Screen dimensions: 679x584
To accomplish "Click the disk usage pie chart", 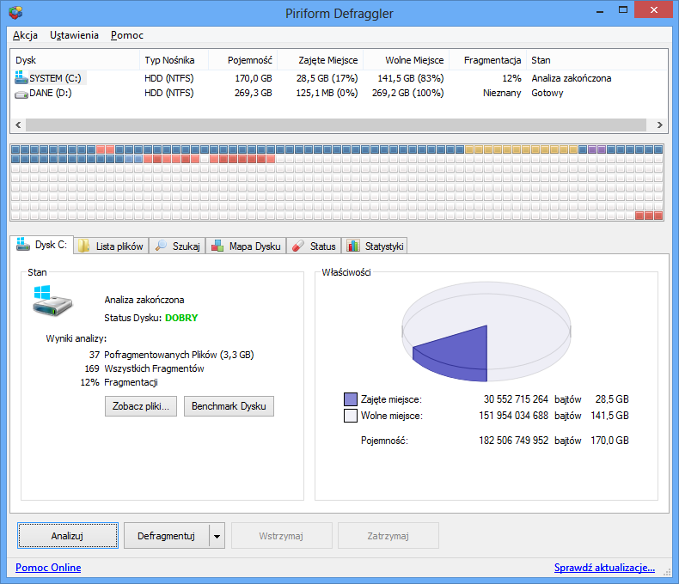I will pos(486,332).
